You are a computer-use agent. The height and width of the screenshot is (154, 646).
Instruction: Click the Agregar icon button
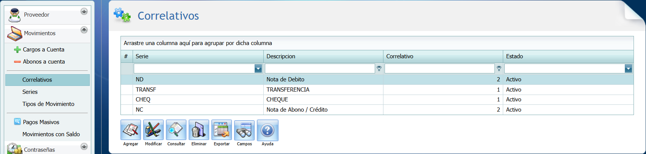(x=131, y=130)
